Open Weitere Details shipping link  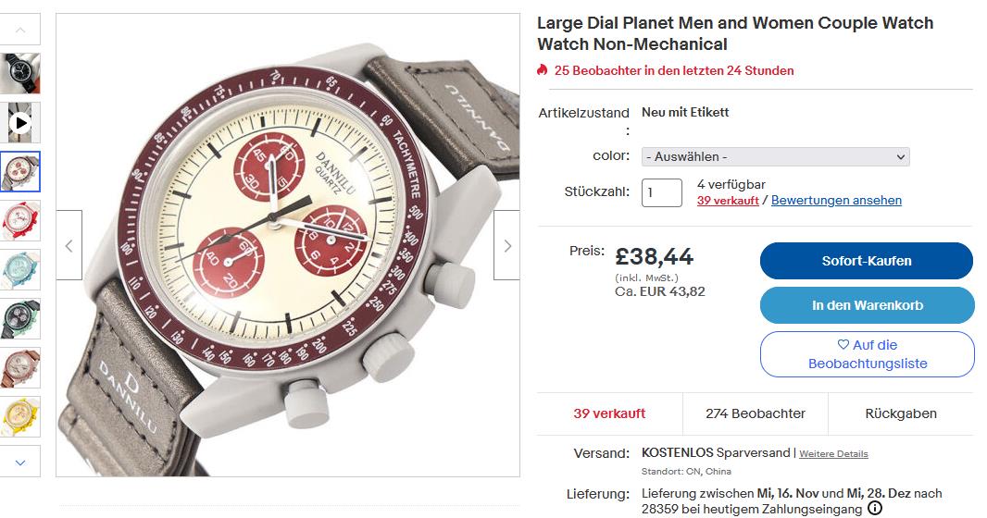click(833, 454)
